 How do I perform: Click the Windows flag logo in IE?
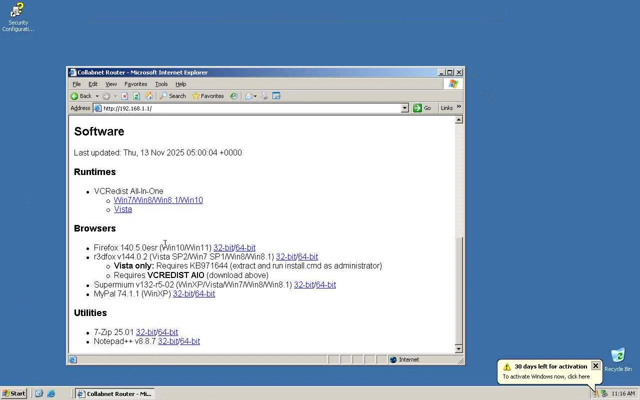[x=453, y=84]
